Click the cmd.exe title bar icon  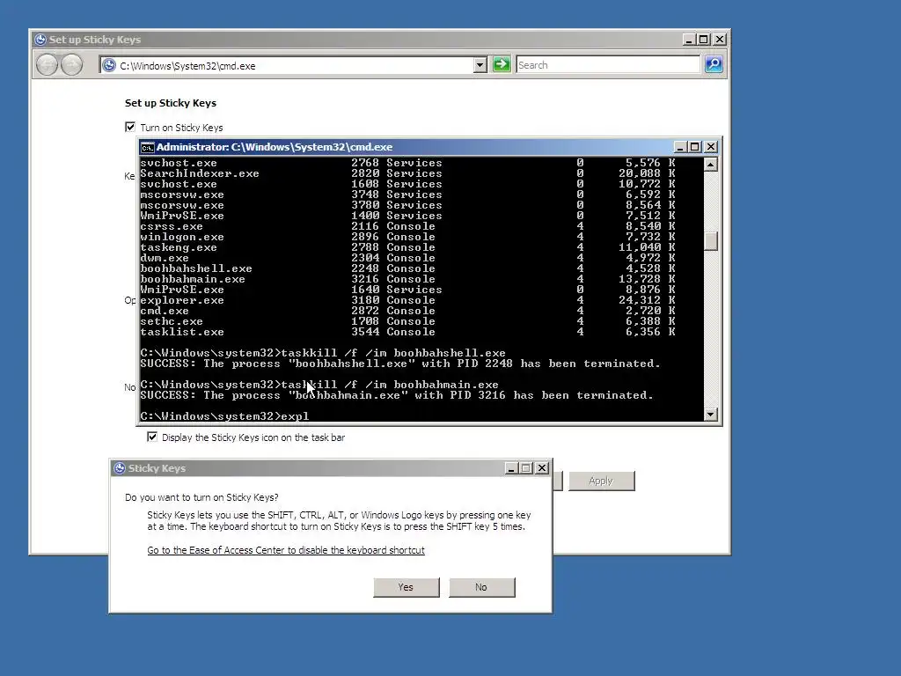point(148,148)
